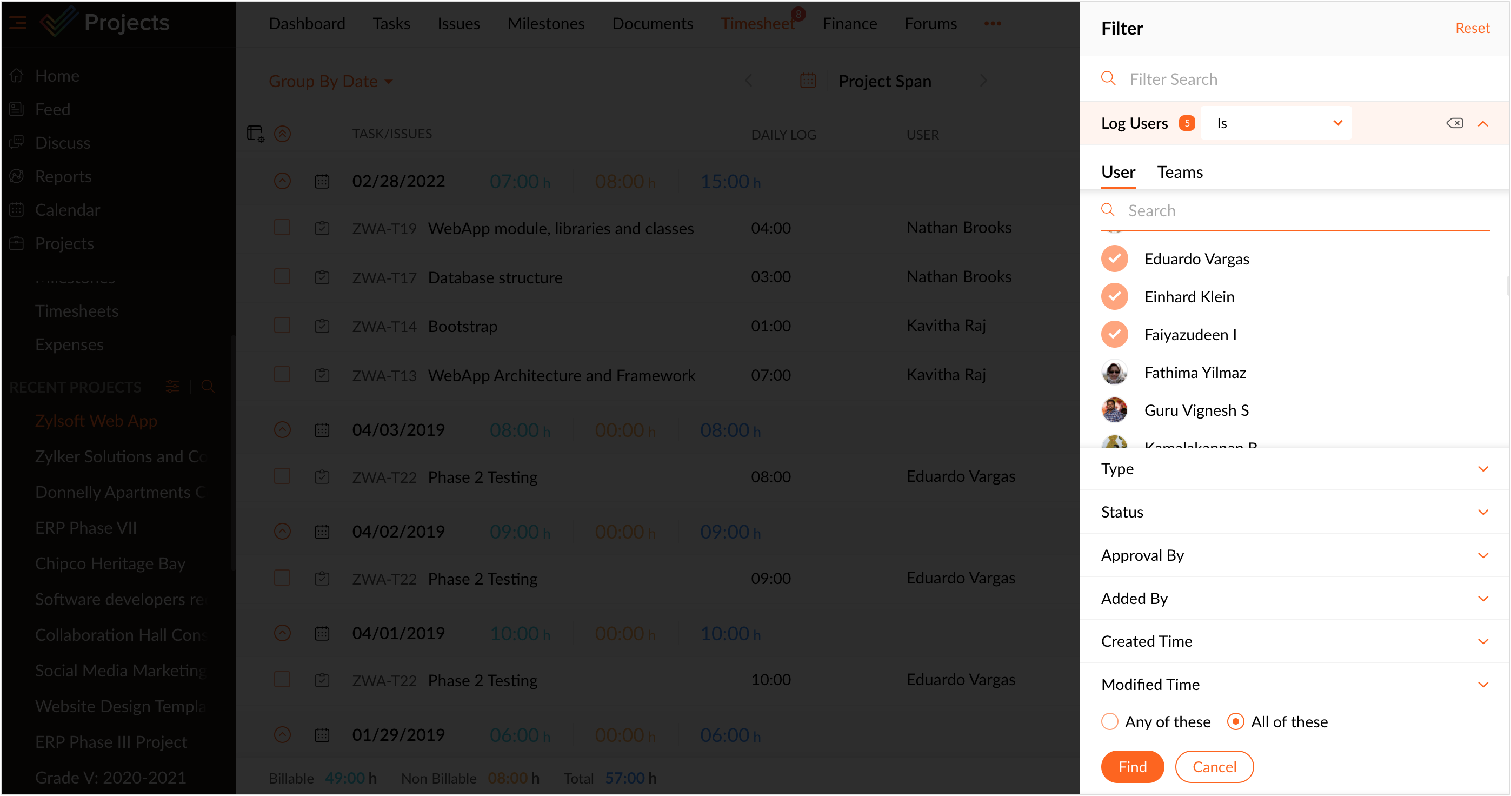Open the Milestones tab
The image size is (1511, 796).
click(x=546, y=23)
